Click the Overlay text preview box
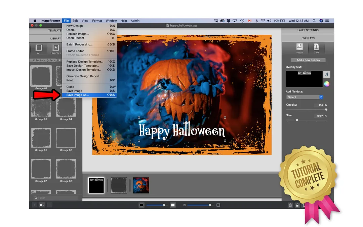The height and width of the screenshot is (227, 363). [304, 79]
